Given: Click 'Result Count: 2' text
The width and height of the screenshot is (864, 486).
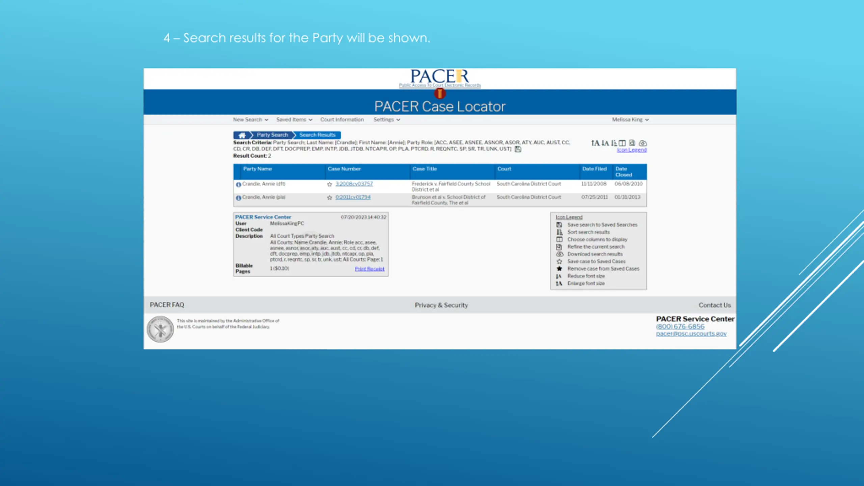Looking at the screenshot, I should [x=252, y=156].
